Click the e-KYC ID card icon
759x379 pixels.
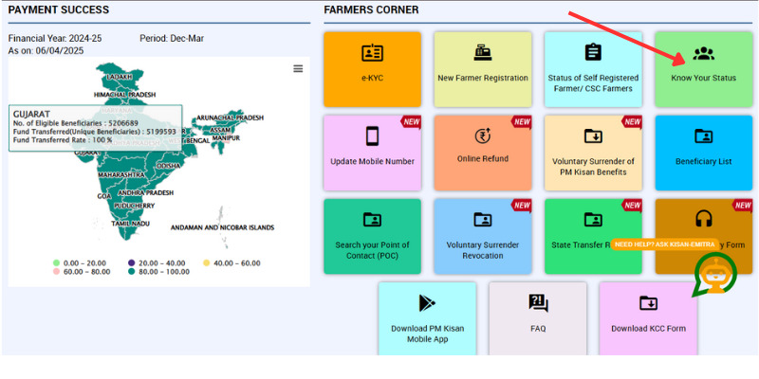pyautogui.click(x=372, y=53)
